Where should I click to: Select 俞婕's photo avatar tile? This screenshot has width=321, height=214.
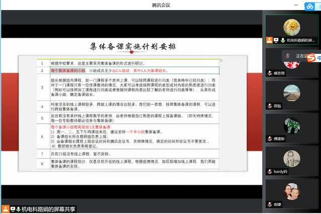[x=292, y=191]
